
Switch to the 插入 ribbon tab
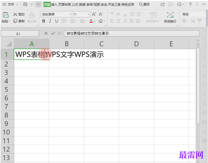click(x=54, y=4)
